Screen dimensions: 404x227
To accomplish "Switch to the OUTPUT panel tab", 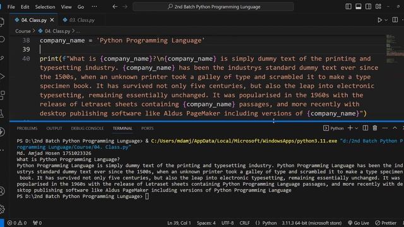I will 54,129.
